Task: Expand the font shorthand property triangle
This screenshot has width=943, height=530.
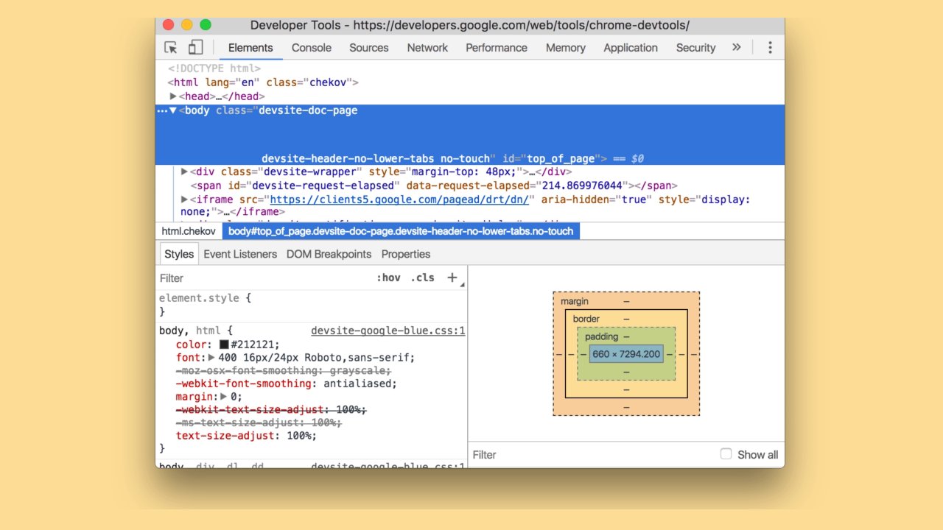Action: (x=212, y=358)
